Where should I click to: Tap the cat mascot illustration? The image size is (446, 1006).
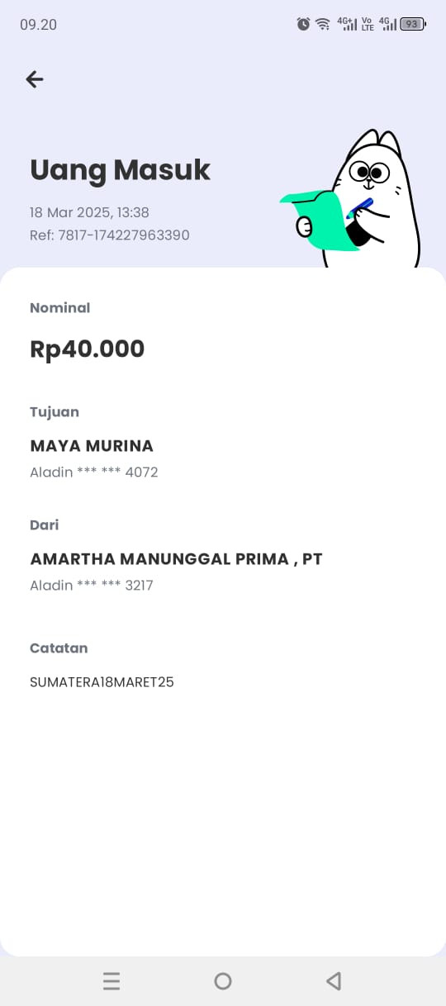[351, 199]
